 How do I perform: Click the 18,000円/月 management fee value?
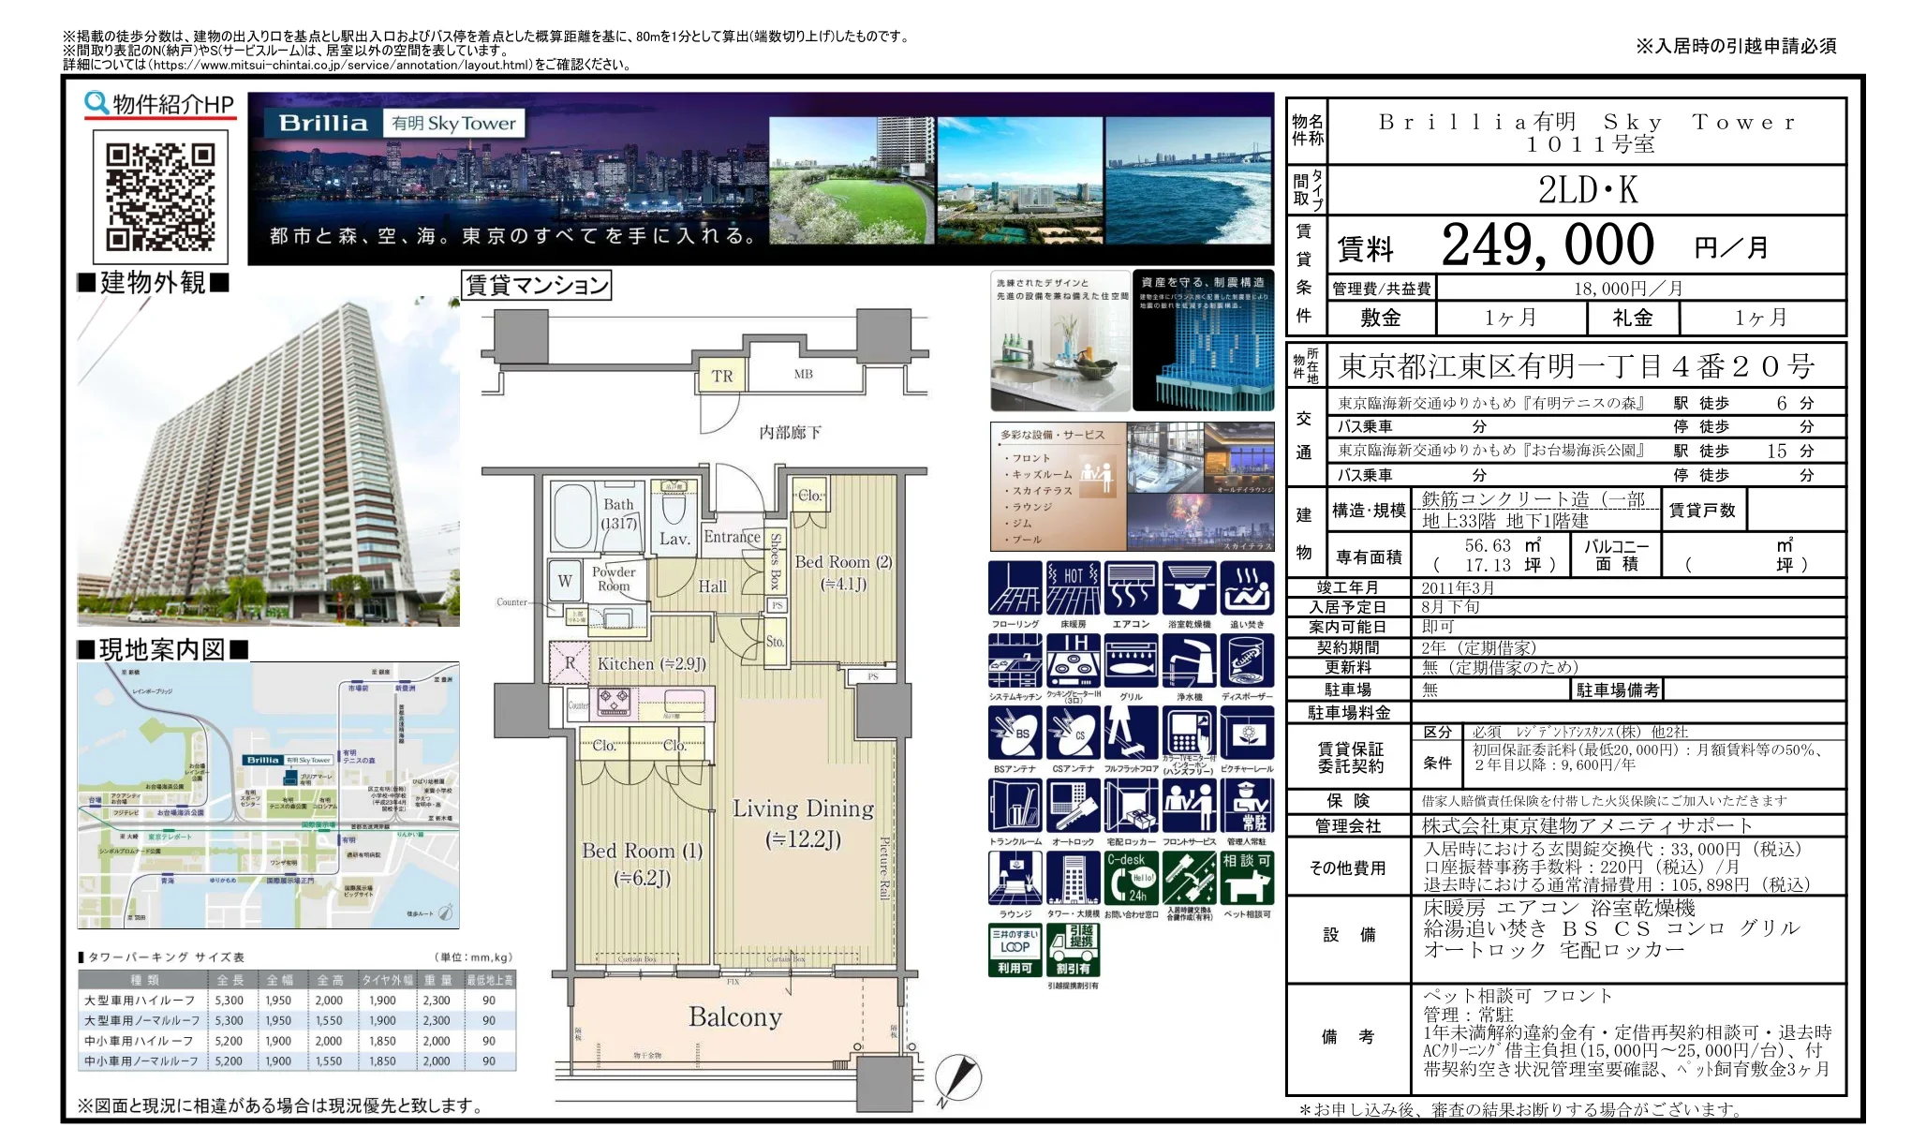(1628, 289)
